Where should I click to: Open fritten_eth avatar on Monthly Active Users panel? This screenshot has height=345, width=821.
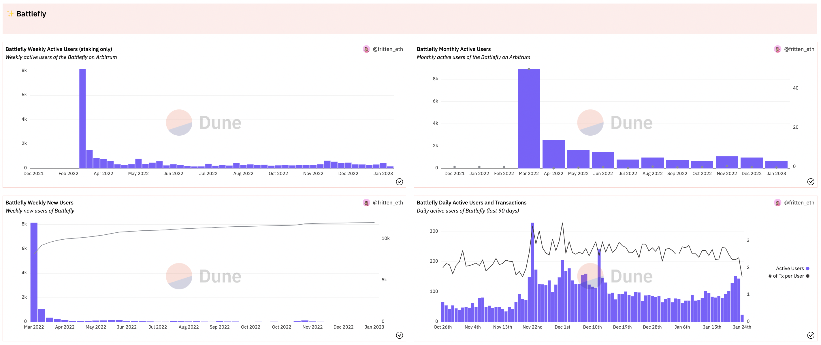pos(777,49)
